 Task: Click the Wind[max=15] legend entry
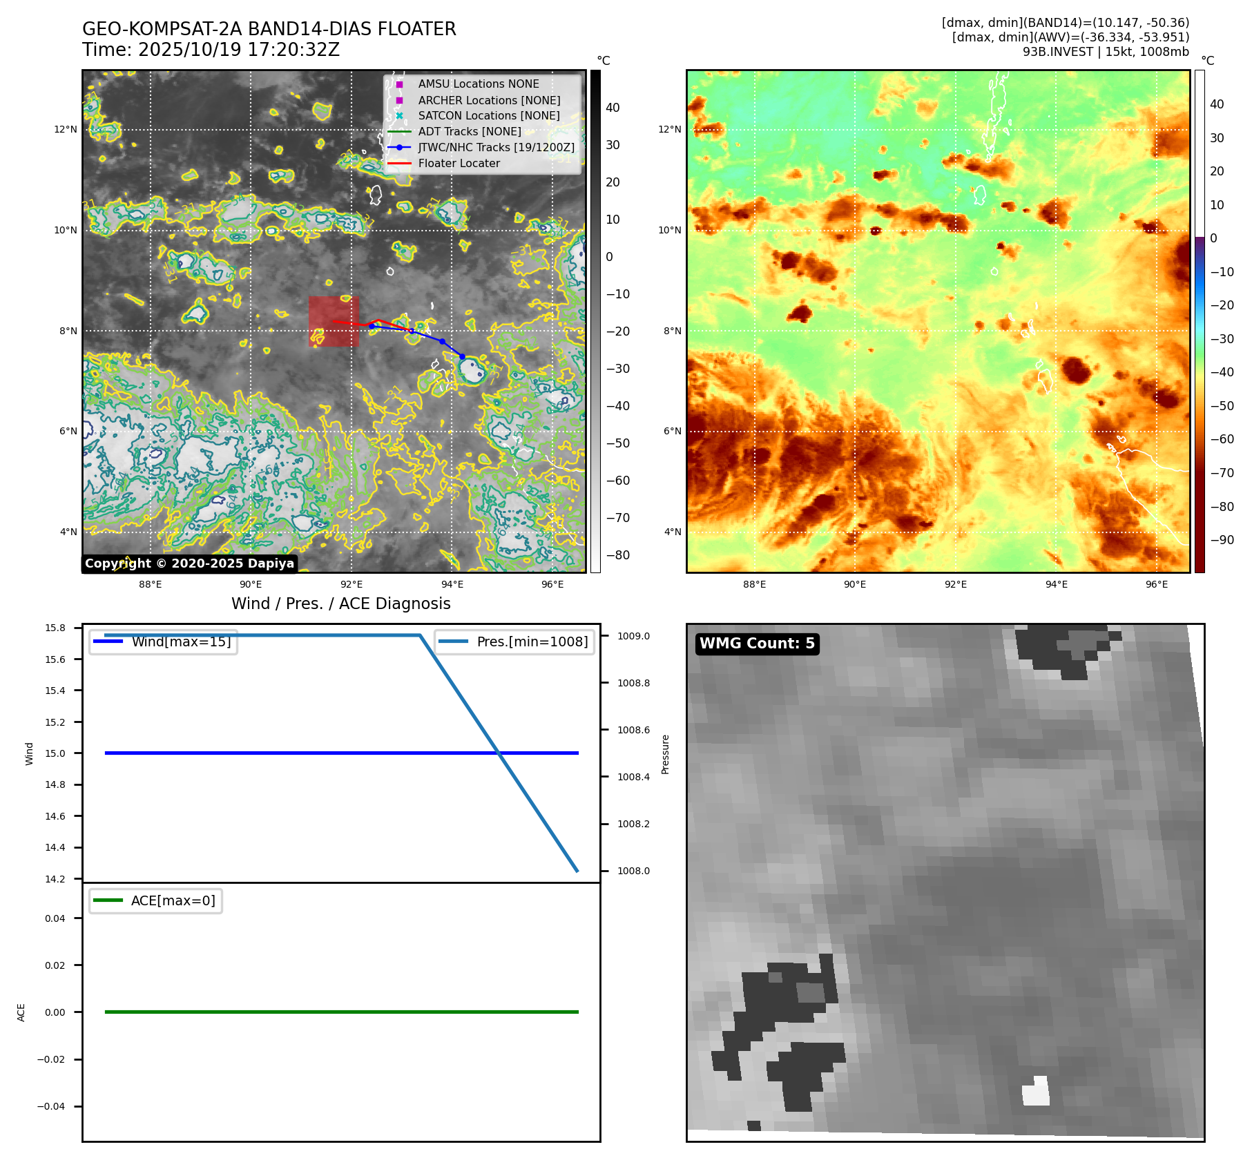click(x=164, y=642)
